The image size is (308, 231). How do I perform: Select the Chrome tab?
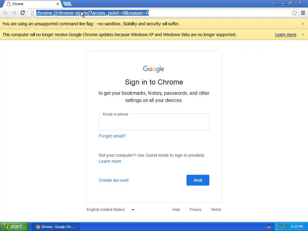click(32, 4)
